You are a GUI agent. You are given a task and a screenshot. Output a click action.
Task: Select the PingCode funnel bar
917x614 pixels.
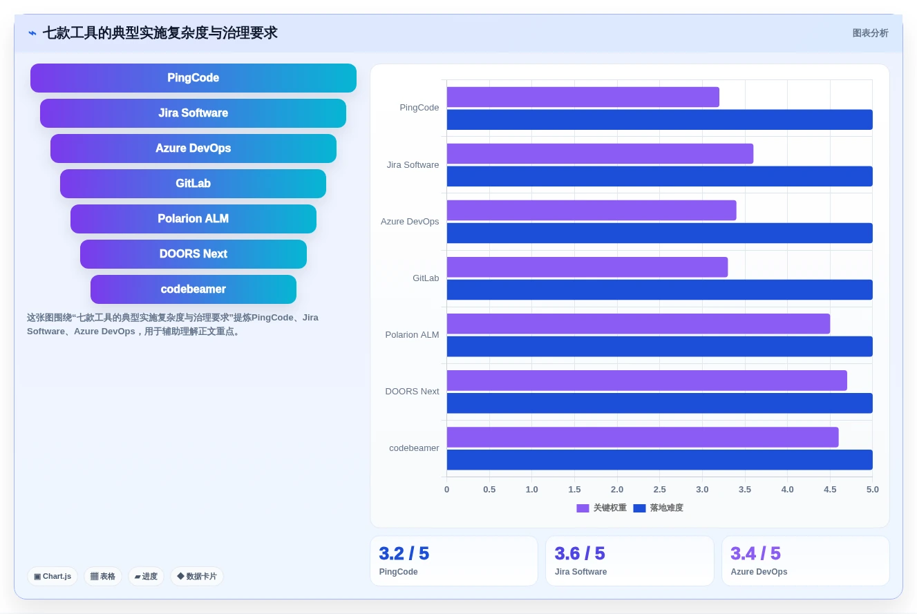click(193, 78)
